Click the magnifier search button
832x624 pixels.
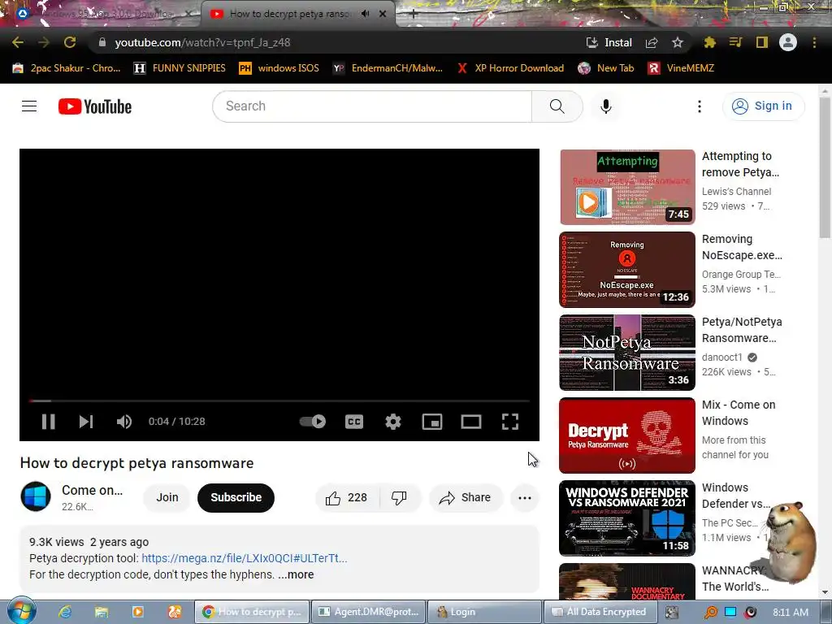coord(557,106)
